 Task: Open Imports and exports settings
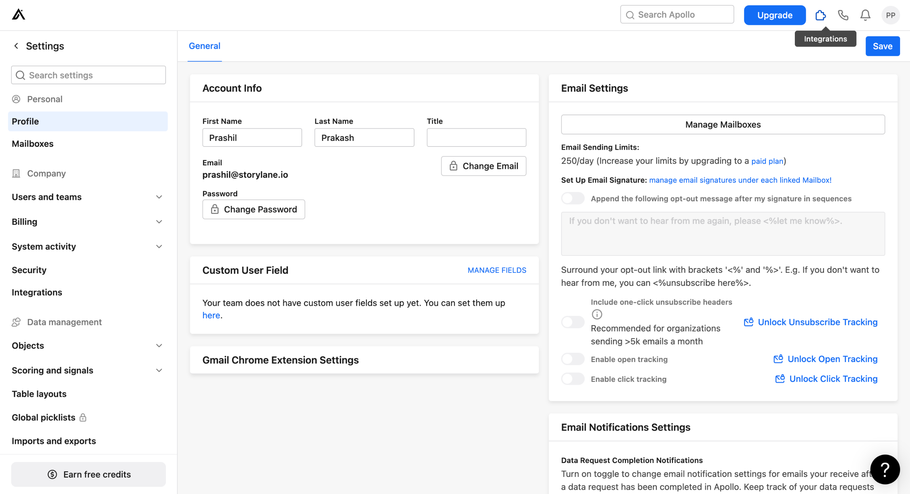(x=87, y=441)
